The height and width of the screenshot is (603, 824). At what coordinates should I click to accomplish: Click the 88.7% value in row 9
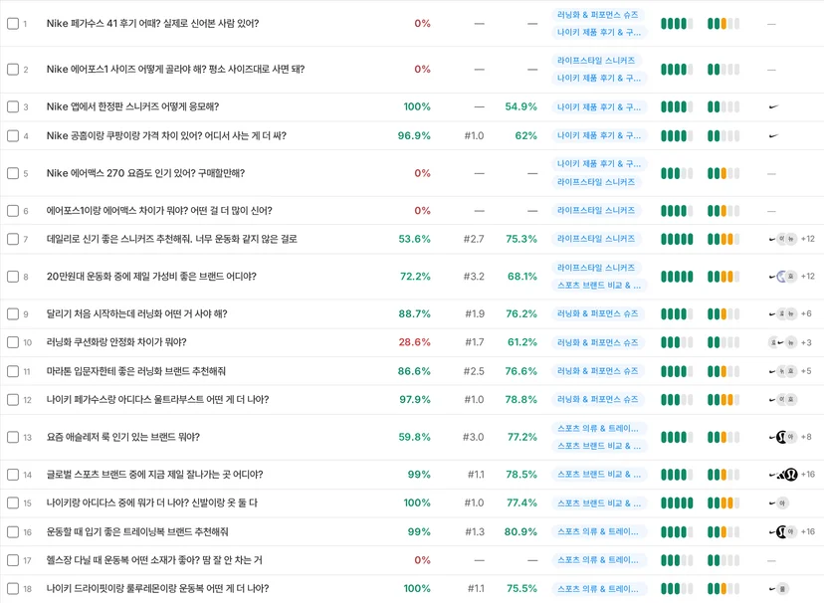pyautogui.click(x=415, y=314)
